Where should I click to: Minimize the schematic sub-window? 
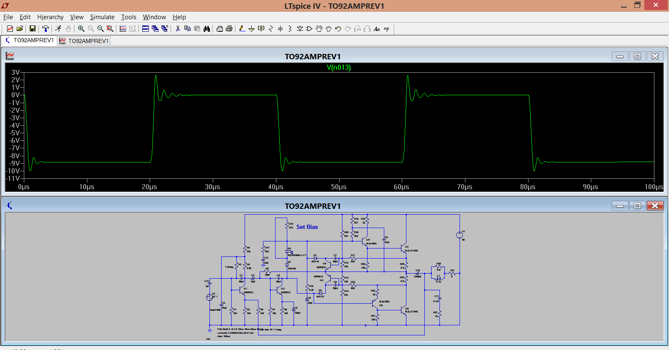click(x=620, y=205)
